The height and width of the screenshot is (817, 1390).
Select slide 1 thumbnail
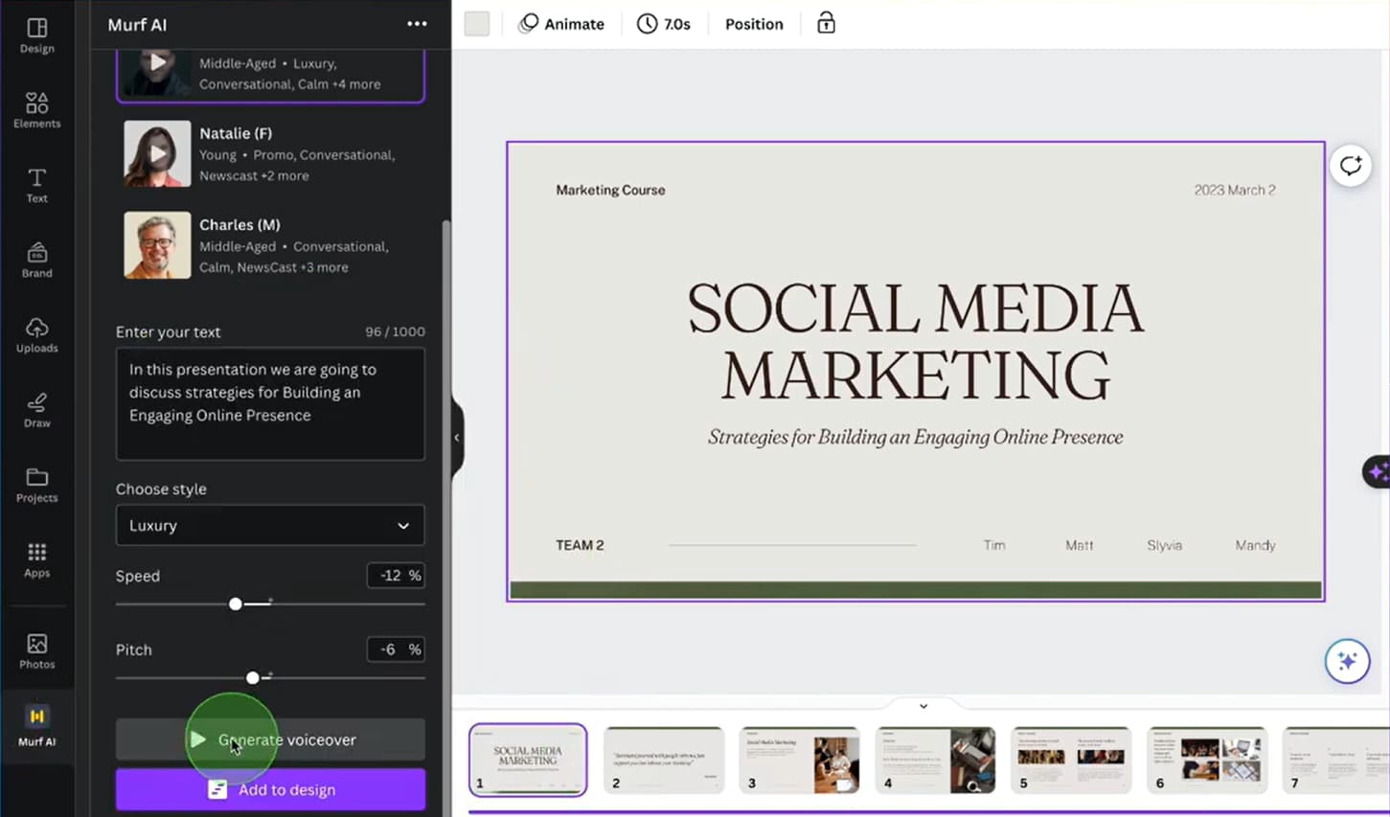(x=528, y=760)
